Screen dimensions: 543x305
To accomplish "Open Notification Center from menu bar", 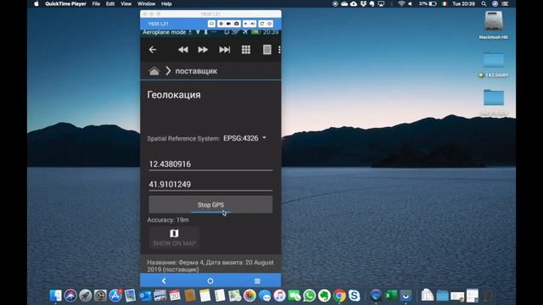I will pyautogui.click(x=506, y=3).
